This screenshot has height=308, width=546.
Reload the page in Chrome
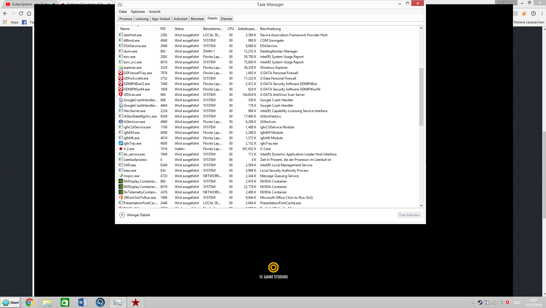click(x=21, y=13)
